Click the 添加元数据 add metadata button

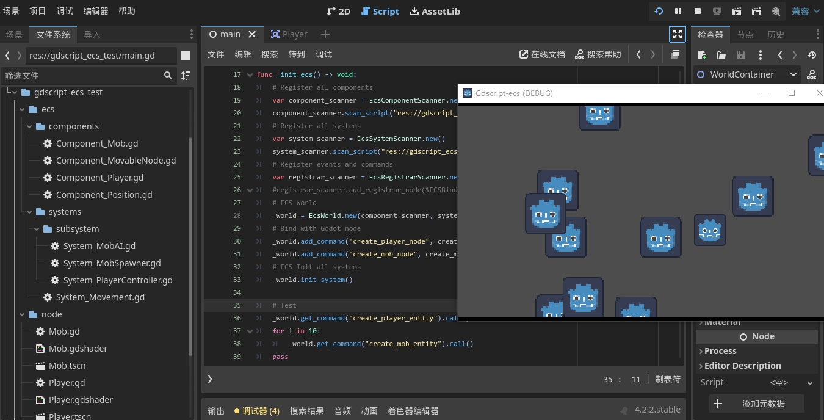[757, 404]
